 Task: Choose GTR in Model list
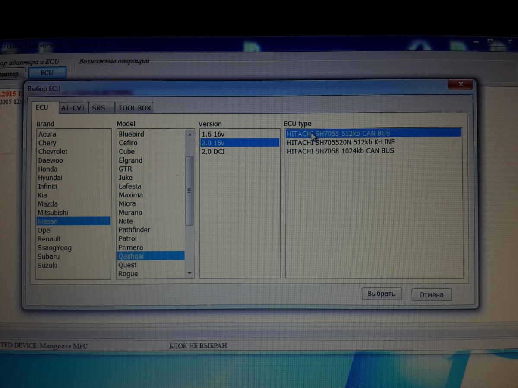[x=151, y=169]
